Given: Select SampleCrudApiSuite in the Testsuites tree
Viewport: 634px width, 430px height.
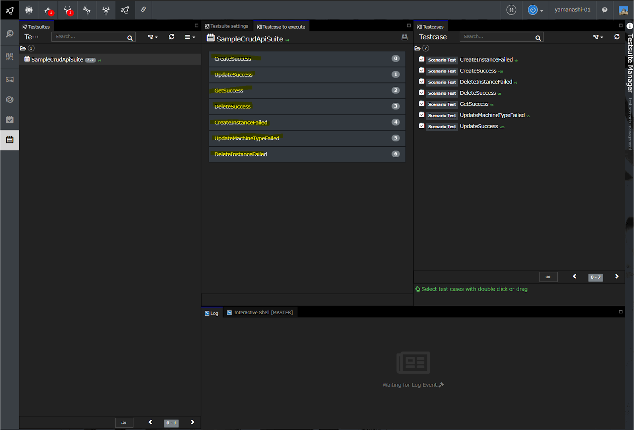Looking at the screenshot, I should pyautogui.click(x=57, y=60).
